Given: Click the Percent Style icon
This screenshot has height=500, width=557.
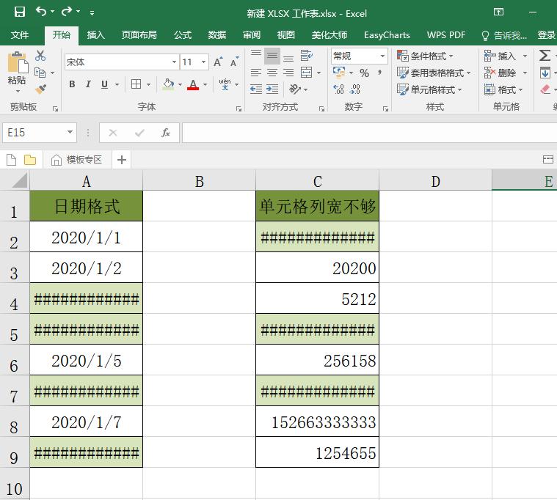Looking at the screenshot, I should click(364, 73).
